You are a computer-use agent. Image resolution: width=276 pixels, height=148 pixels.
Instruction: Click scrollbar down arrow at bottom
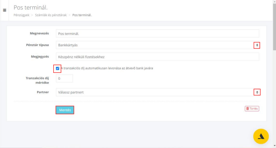click(274, 146)
